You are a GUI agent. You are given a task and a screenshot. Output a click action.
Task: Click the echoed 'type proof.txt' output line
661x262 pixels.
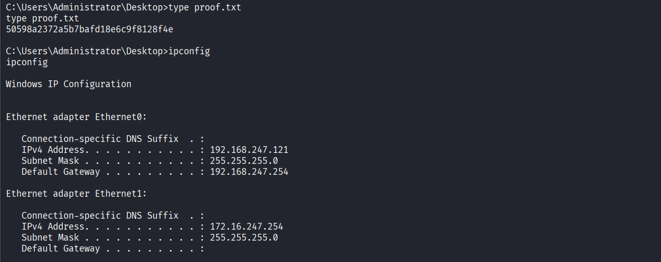tap(42, 19)
